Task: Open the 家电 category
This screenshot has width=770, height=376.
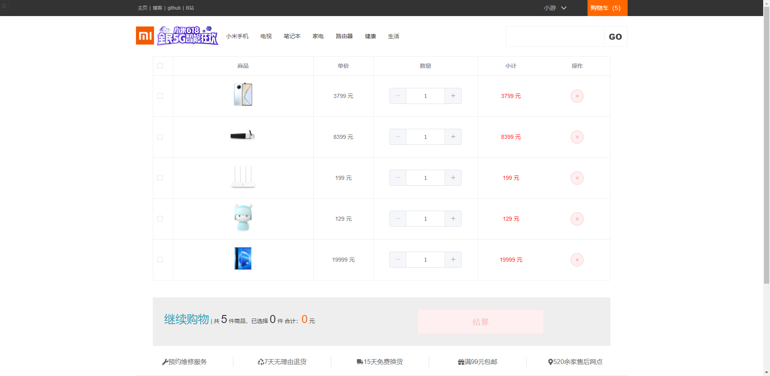Action: tap(318, 36)
